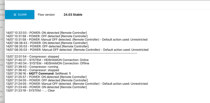
Task: Select the 14/07 08:36:43 POWER ON entry
Action: coord(47,43)
